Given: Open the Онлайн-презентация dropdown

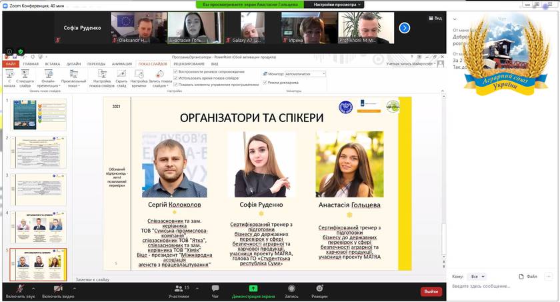Looking at the screenshot, I should click(x=48, y=79).
